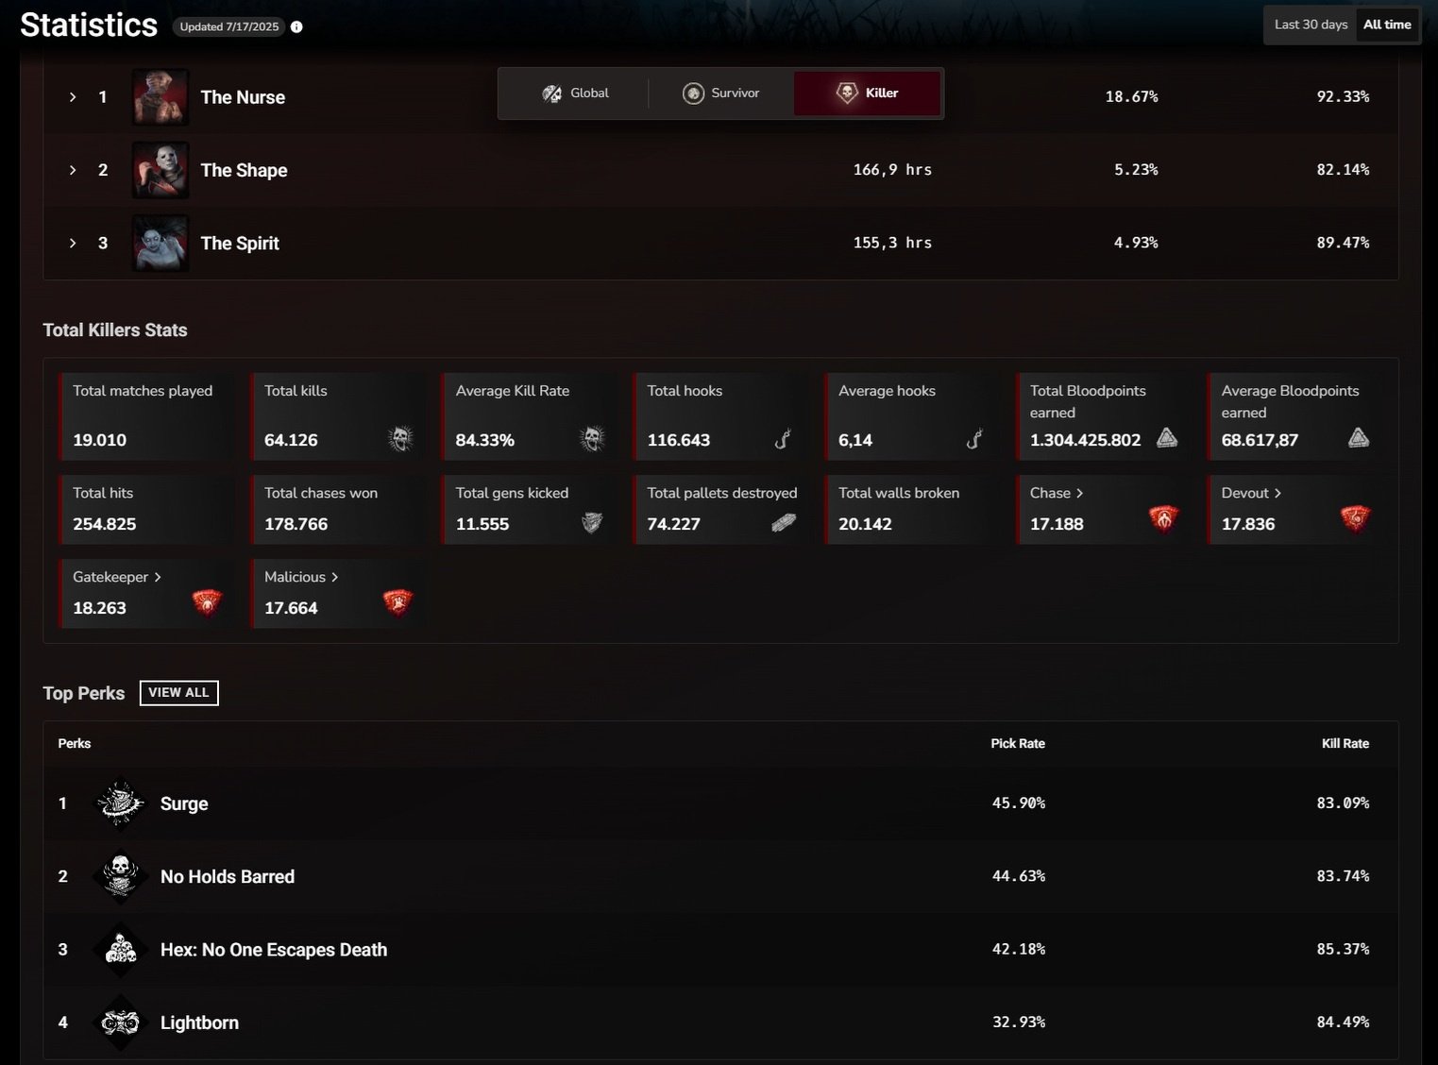Open the Gatekeeper emblem details link
The image size is (1438, 1065).
tap(117, 577)
